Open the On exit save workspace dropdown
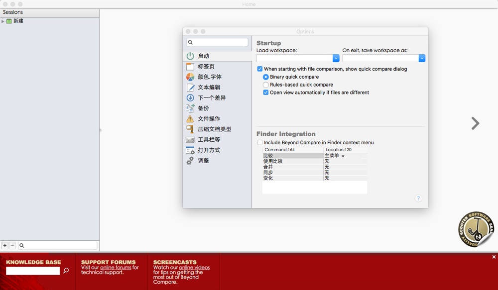 (x=422, y=58)
